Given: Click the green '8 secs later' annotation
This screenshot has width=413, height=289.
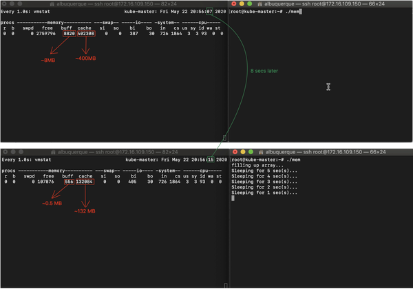Looking at the screenshot, I should [264, 71].
